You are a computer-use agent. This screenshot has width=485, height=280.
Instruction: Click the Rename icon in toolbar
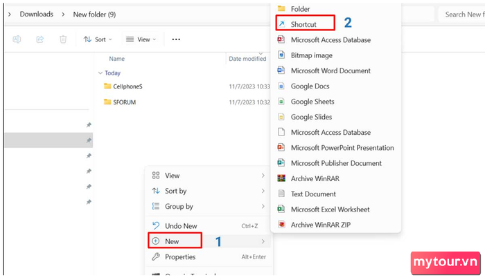(x=17, y=39)
